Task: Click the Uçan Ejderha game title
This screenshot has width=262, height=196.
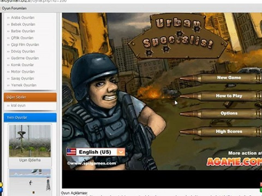Action: coord(30,160)
